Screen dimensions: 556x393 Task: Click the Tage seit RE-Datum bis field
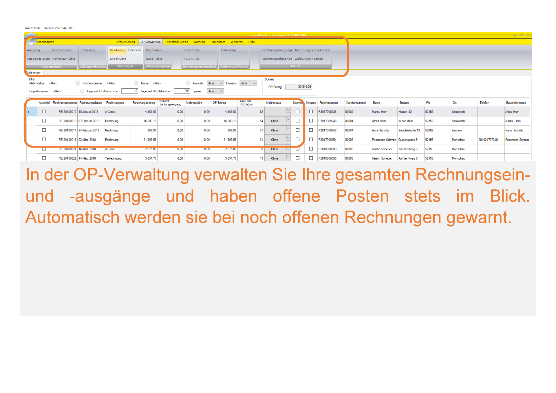click(x=182, y=91)
